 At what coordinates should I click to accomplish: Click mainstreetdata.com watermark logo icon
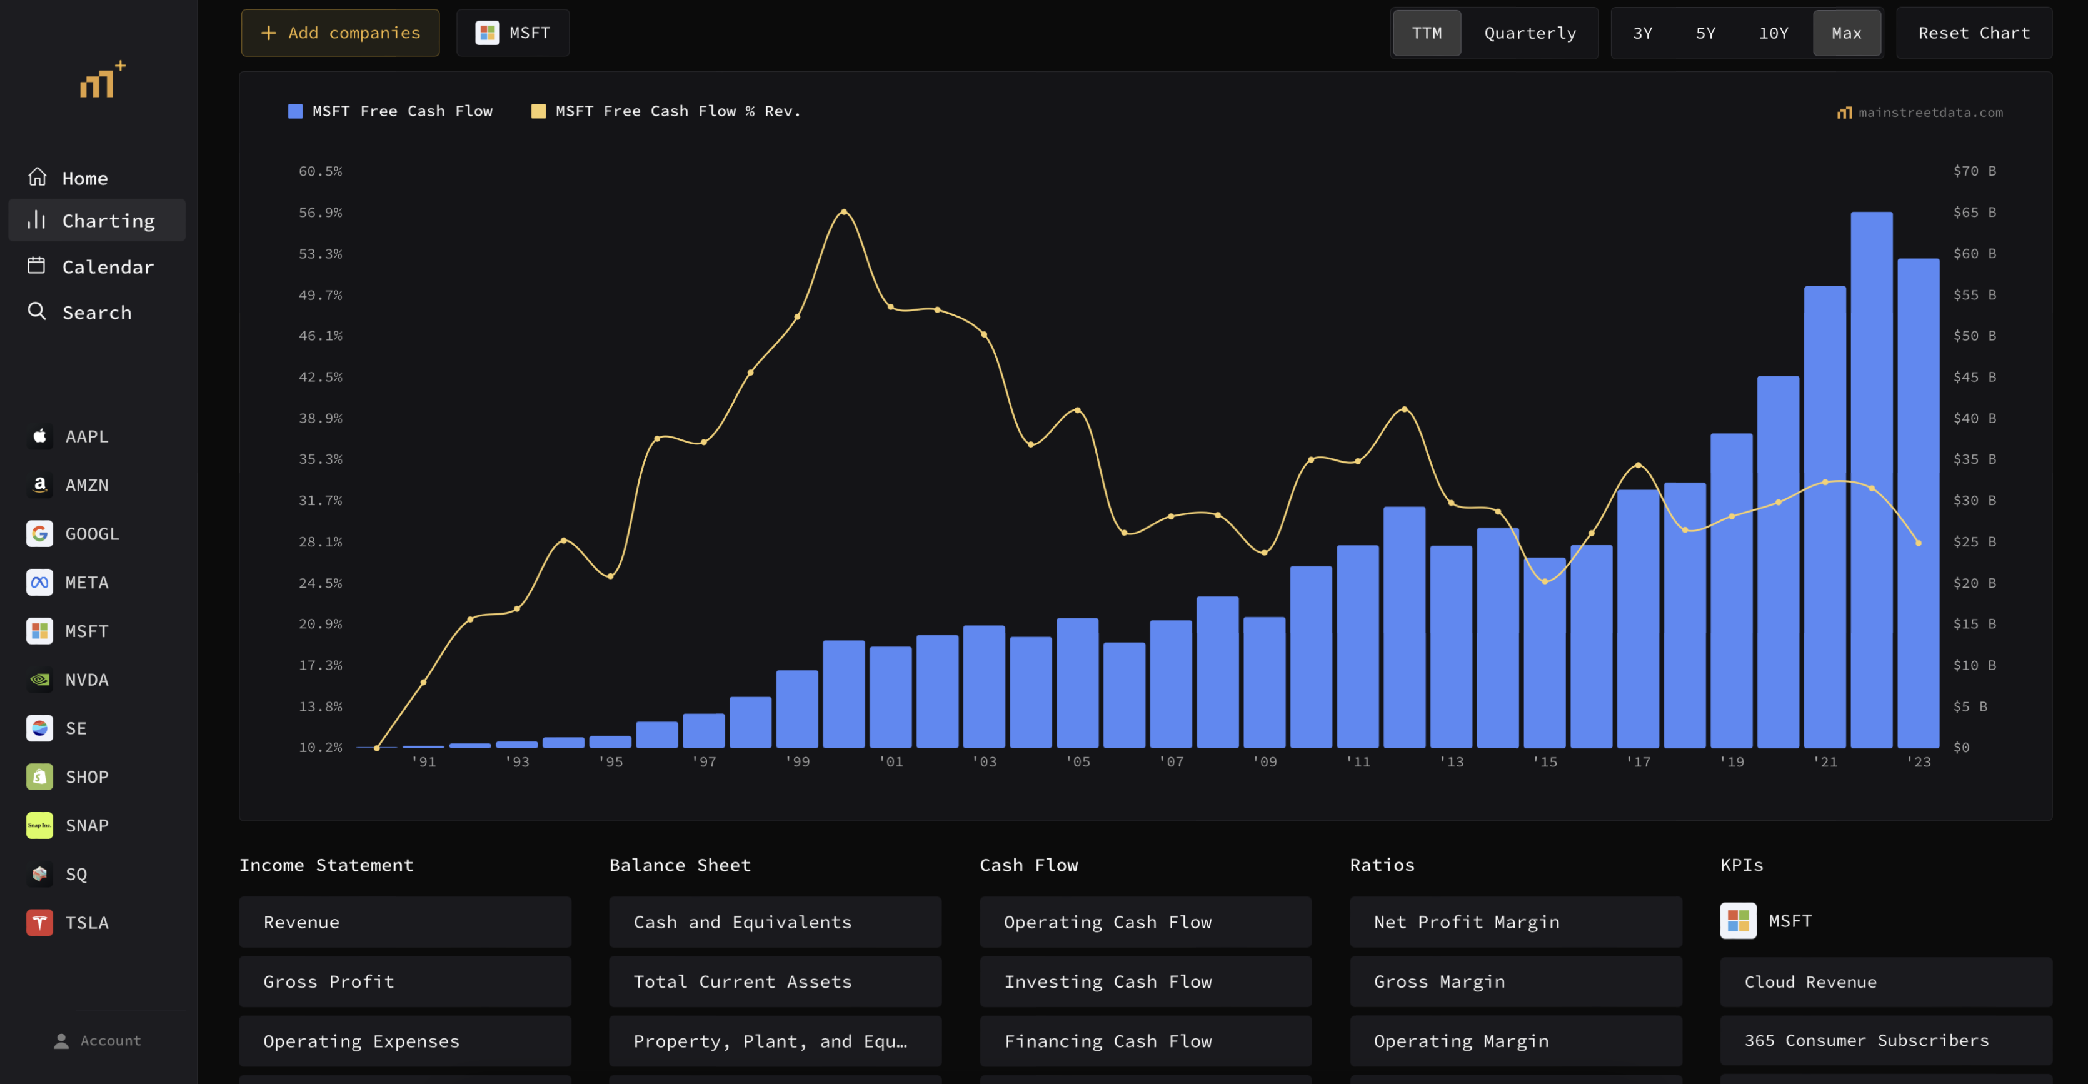1844,113
